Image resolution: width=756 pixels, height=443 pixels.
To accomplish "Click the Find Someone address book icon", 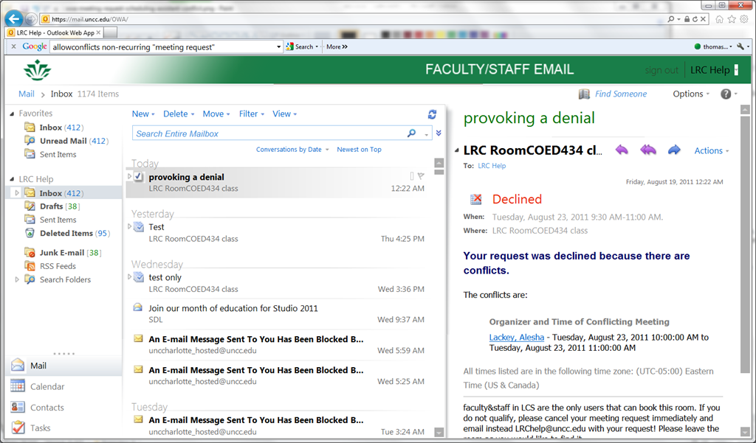I will pyautogui.click(x=584, y=94).
